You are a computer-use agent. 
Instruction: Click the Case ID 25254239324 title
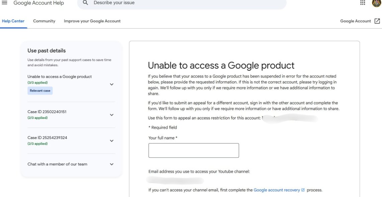point(47,138)
